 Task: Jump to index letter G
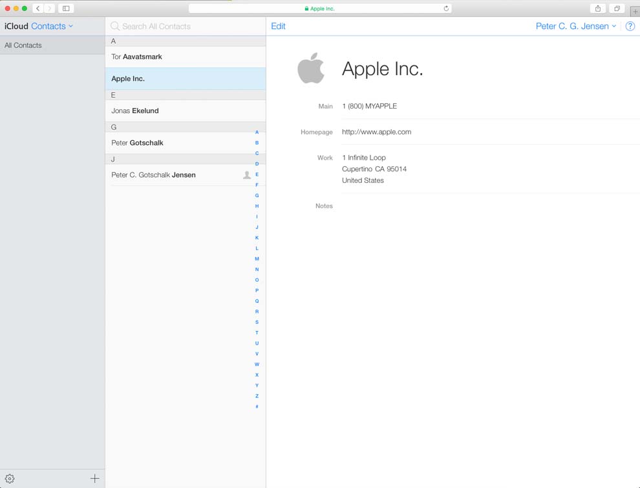pos(257,195)
